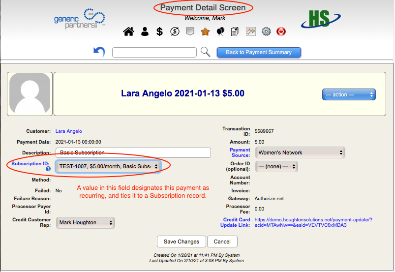Screen dimensions: 395x272
Task: Click into the Description text field
Action: [x=133, y=152]
